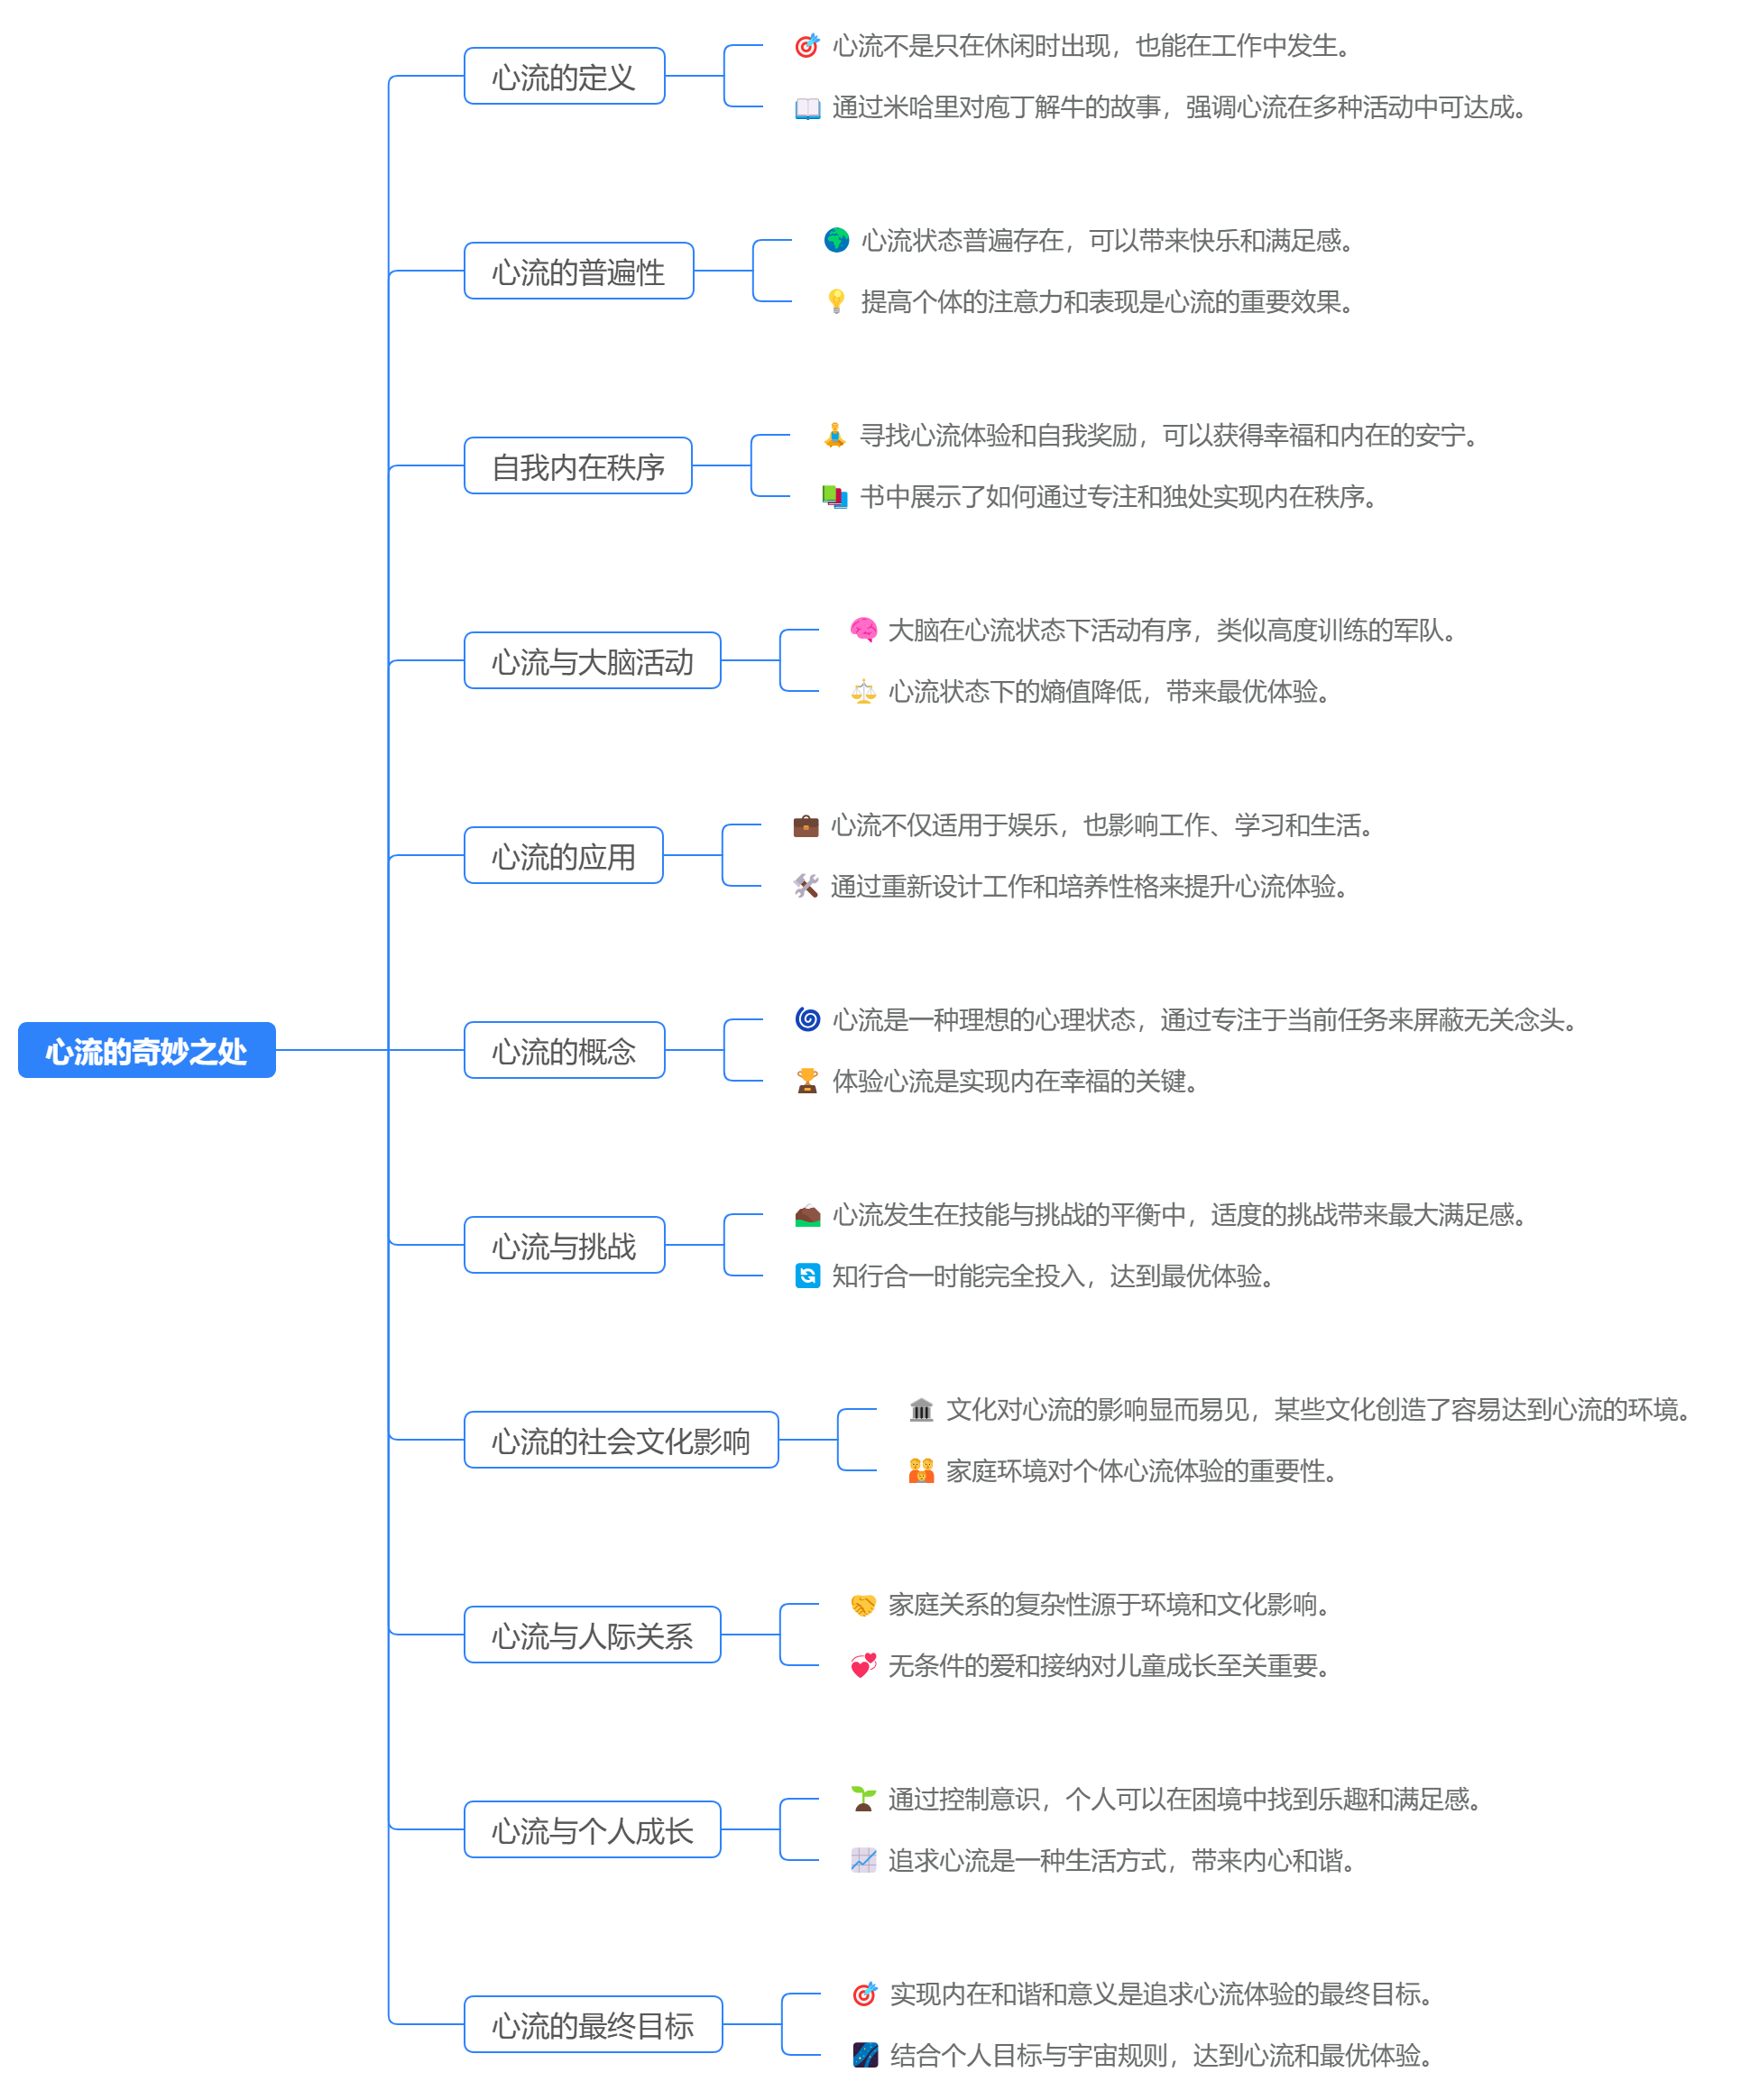Click the blue cyclone swirl icon
The height and width of the screenshot is (2100, 1750).
click(x=807, y=1019)
